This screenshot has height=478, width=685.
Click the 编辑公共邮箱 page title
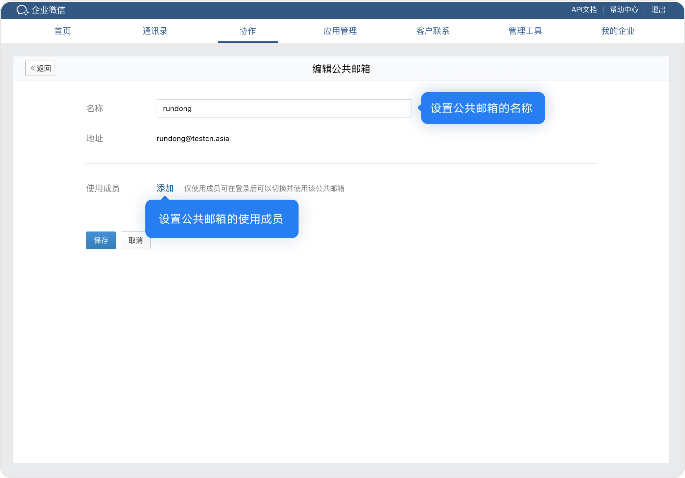click(x=341, y=69)
